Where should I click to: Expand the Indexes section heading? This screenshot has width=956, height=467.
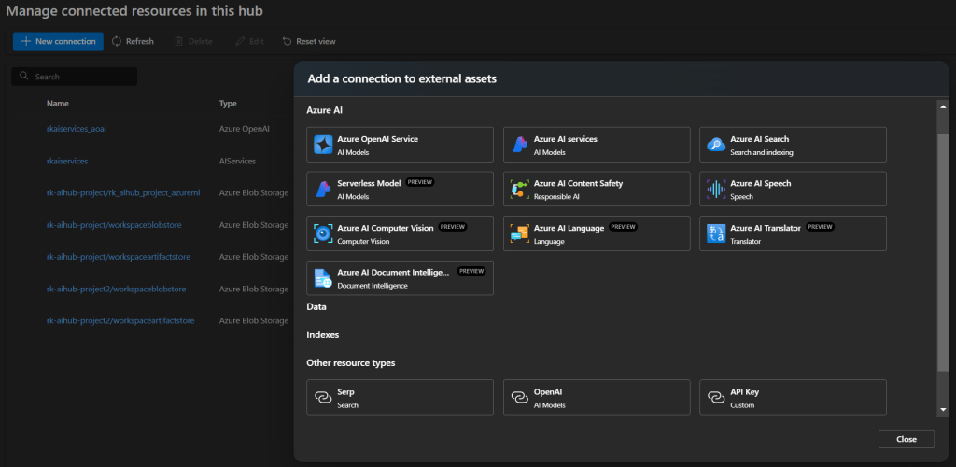pos(322,334)
